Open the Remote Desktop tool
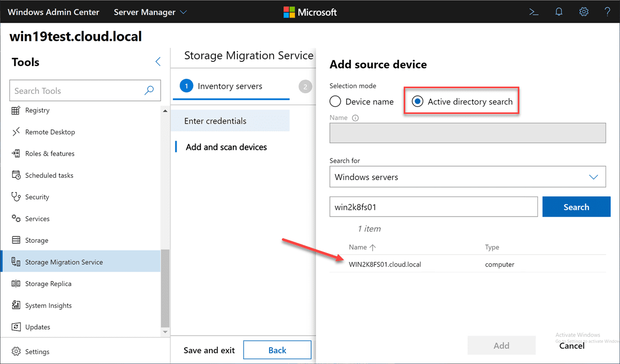 50,131
